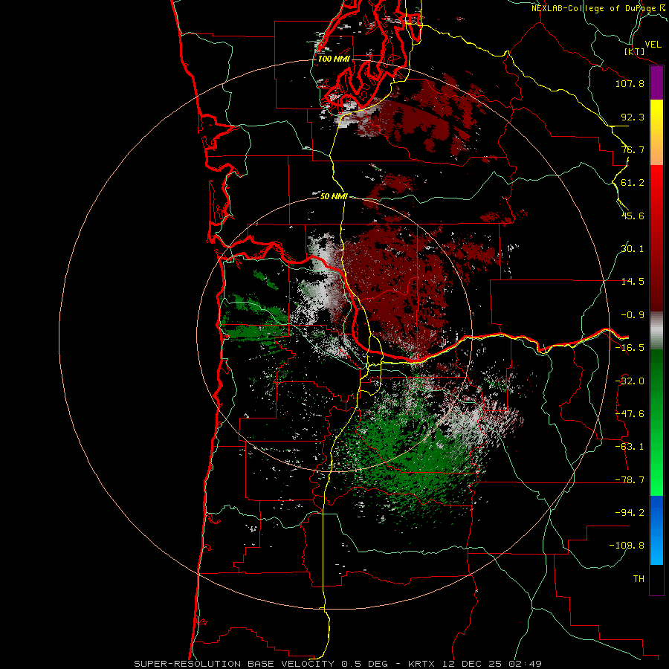Click the 50 NMI range ring label

coord(334,196)
